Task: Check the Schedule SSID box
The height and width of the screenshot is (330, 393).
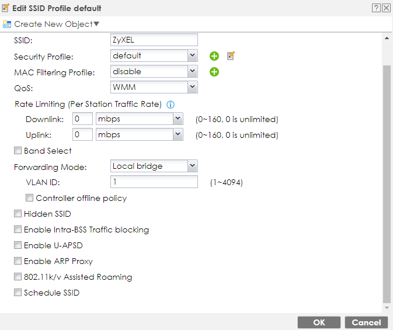Action: (18, 293)
